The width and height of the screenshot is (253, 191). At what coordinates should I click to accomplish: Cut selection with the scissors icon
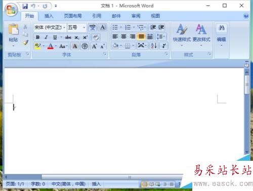pyautogui.click(x=25, y=27)
